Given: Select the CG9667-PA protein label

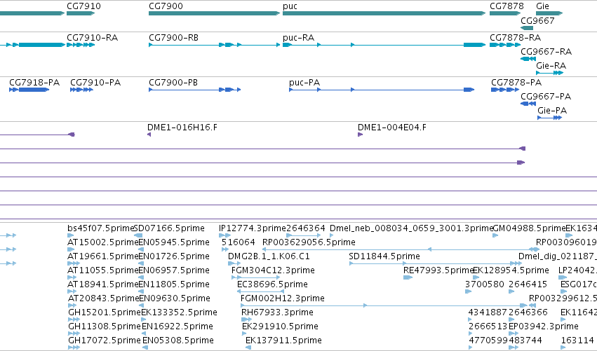Looking at the screenshot, I should pos(546,97).
